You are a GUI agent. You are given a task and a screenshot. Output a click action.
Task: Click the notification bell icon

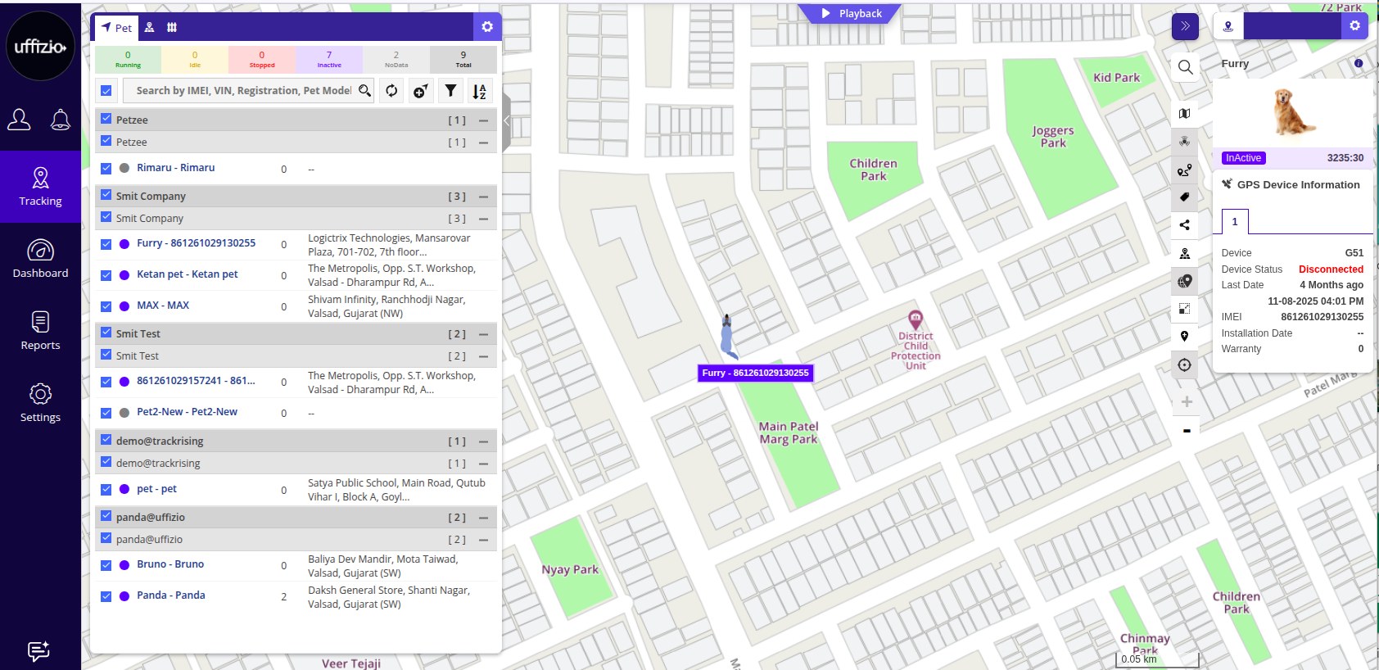pos(61,120)
